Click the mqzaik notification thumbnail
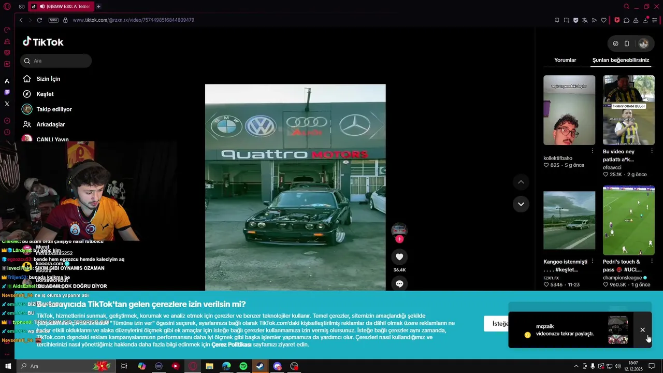Image resolution: width=663 pixels, height=373 pixels. pos(618,330)
